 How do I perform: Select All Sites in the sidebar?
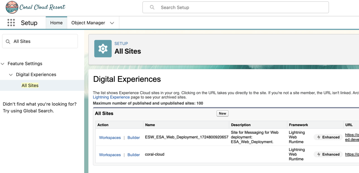(30, 85)
